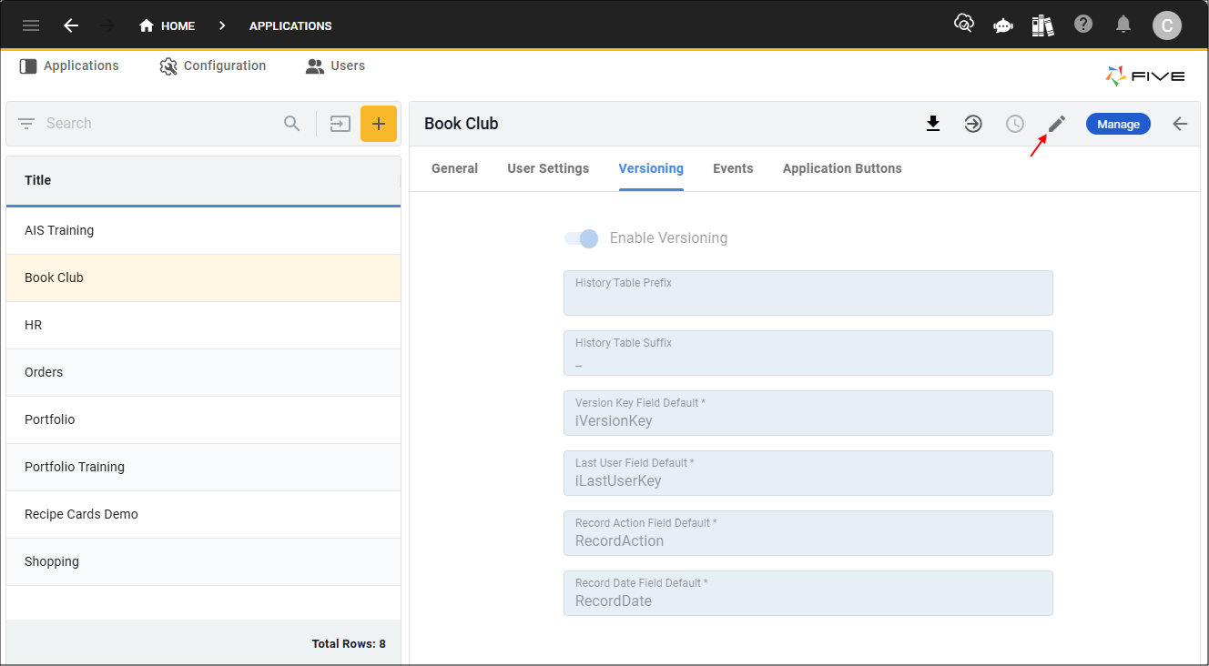Close the form with back arrow
The height and width of the screenshot is (666, 1209).
pos(1180,124)
